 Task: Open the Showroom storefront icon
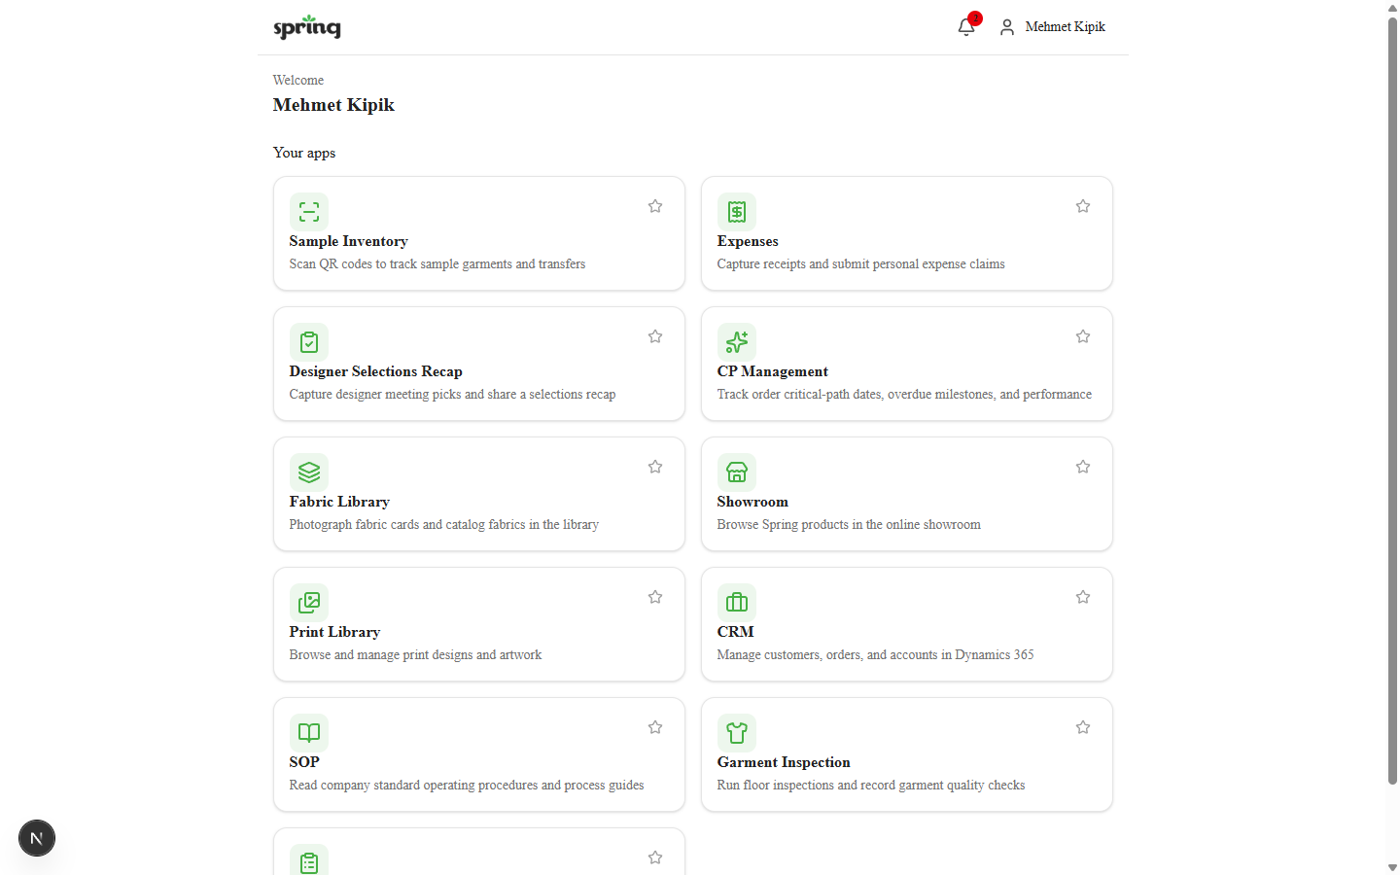737,472
